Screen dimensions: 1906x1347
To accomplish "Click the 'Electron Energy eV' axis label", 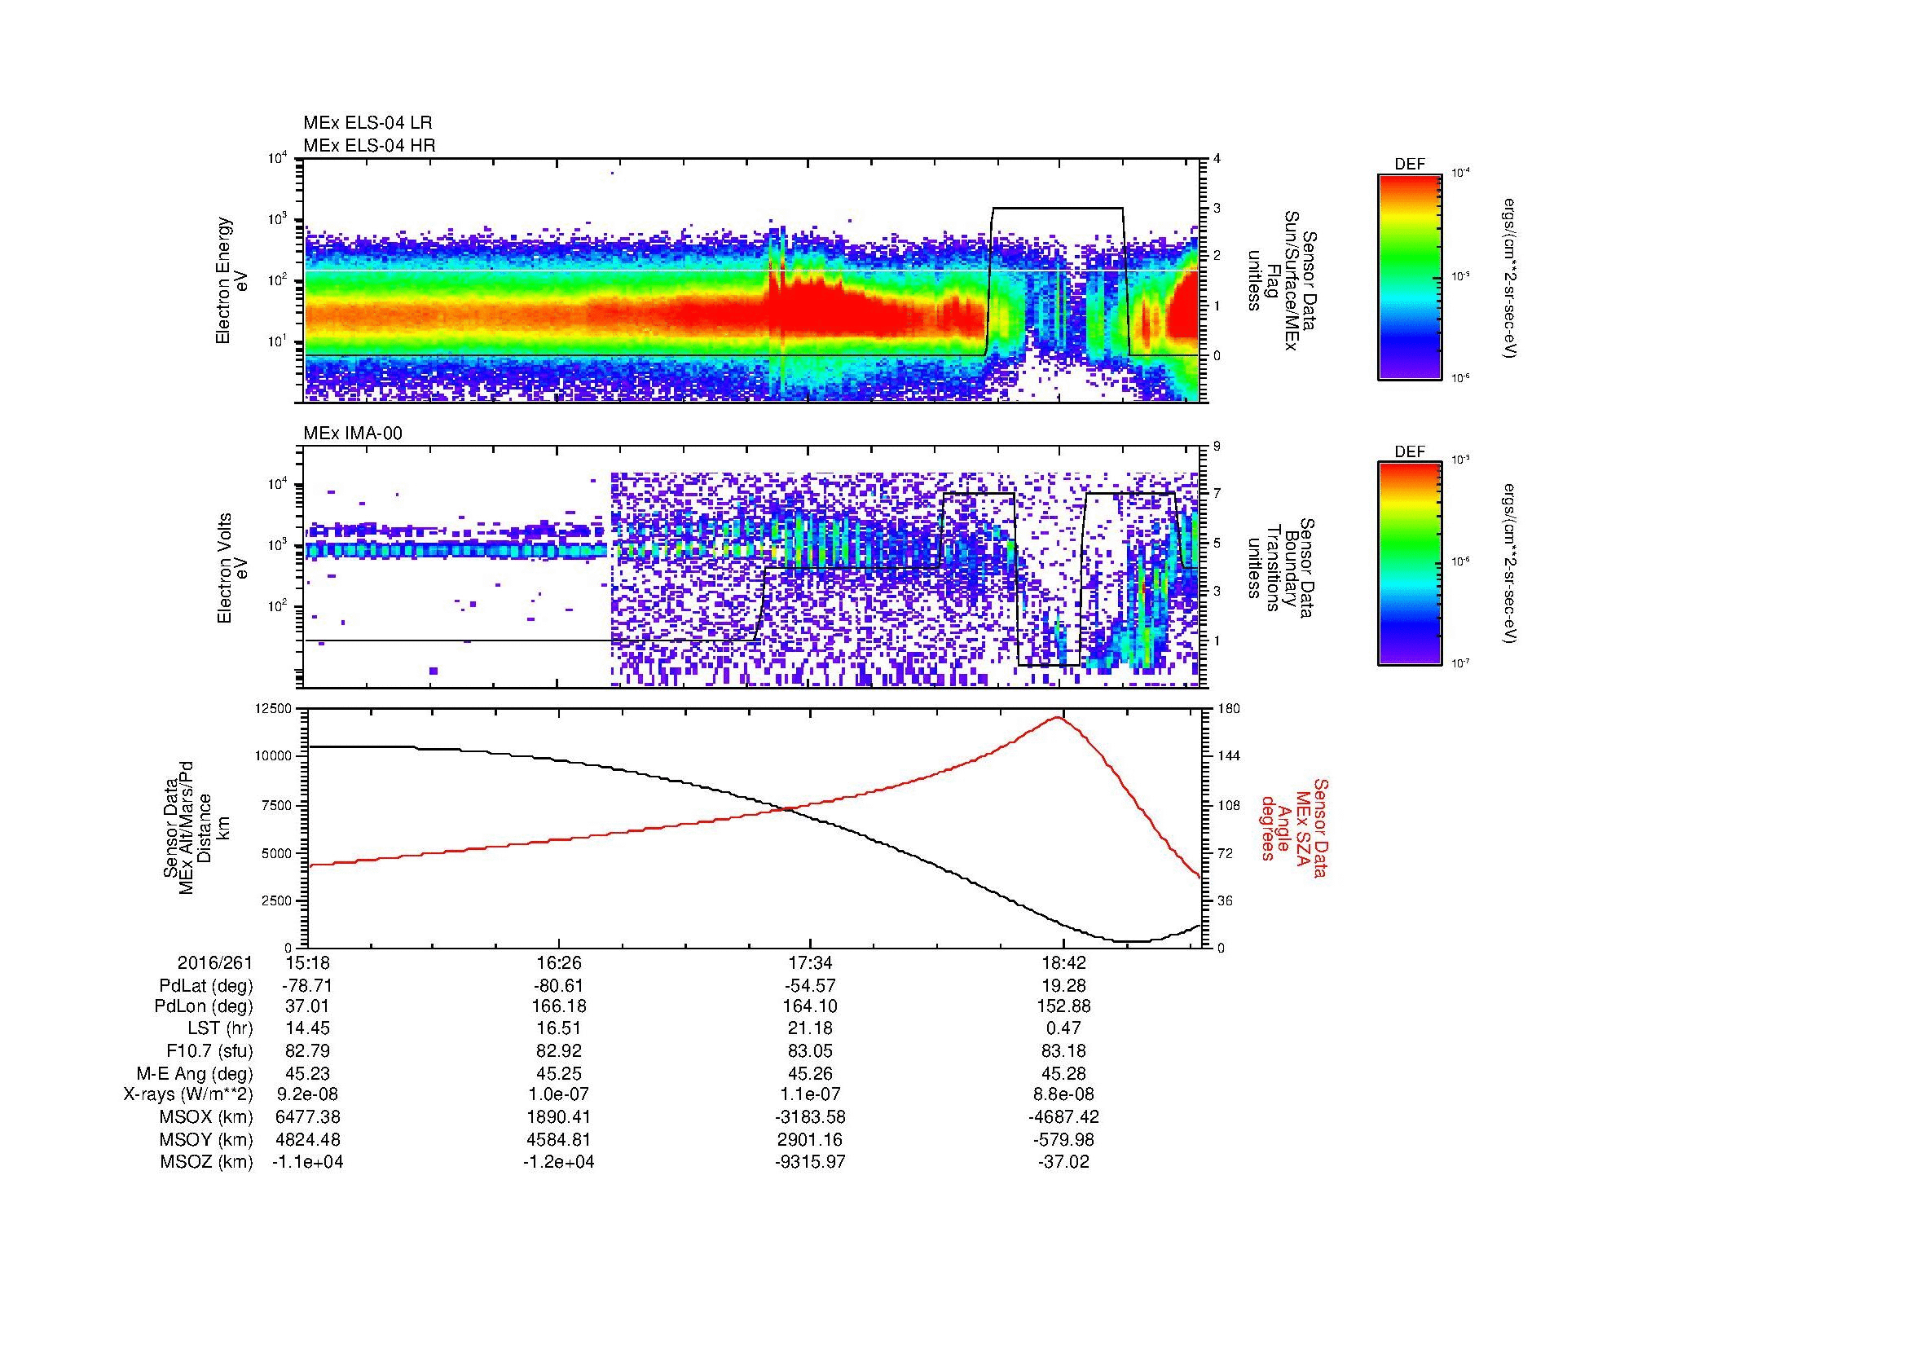I will coord(231,280).
